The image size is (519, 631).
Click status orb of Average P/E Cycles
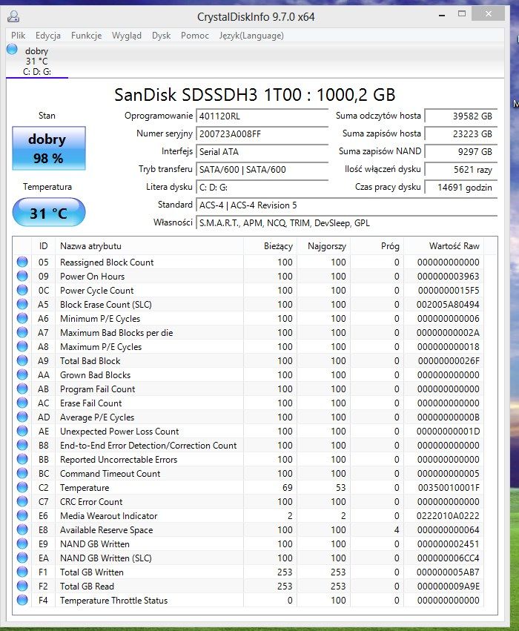pyautogui.click(x=22, y=417)
